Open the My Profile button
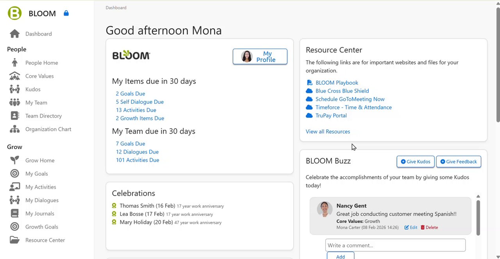 pyautogui.click(x=260, y=56)
